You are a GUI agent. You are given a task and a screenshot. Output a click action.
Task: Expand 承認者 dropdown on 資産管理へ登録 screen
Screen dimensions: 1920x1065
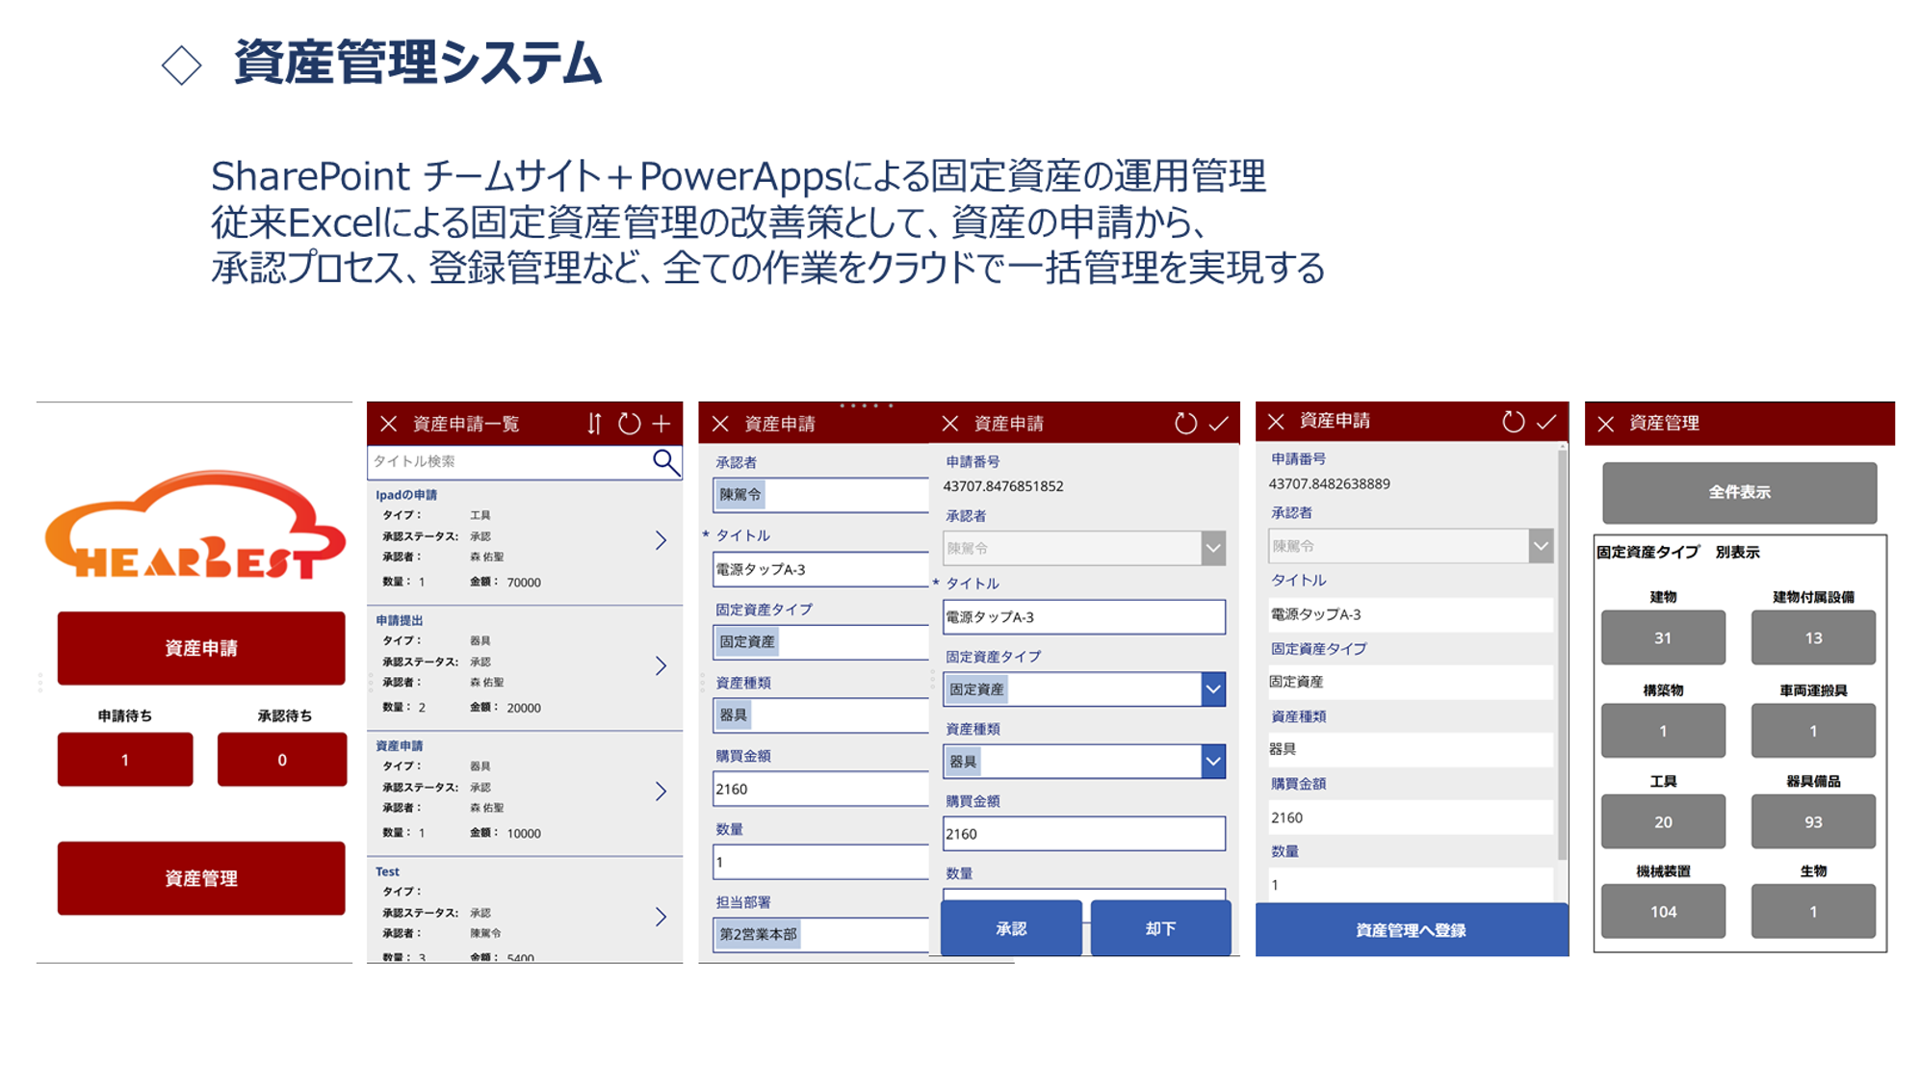click(1541, 546)
